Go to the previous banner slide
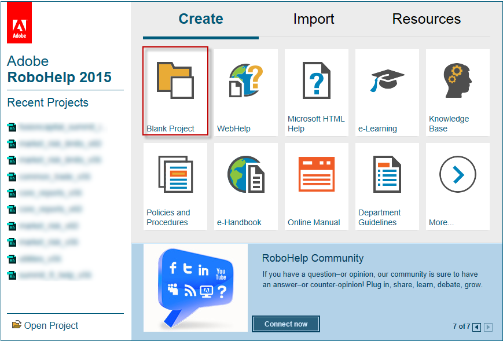Viewport: 503px width, 341px height. [x=476, y=327]
